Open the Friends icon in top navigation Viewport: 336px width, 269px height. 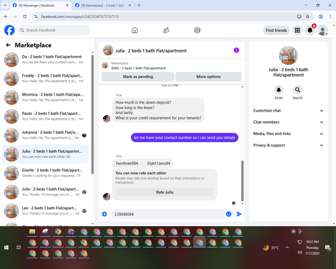tap(166, 30)
